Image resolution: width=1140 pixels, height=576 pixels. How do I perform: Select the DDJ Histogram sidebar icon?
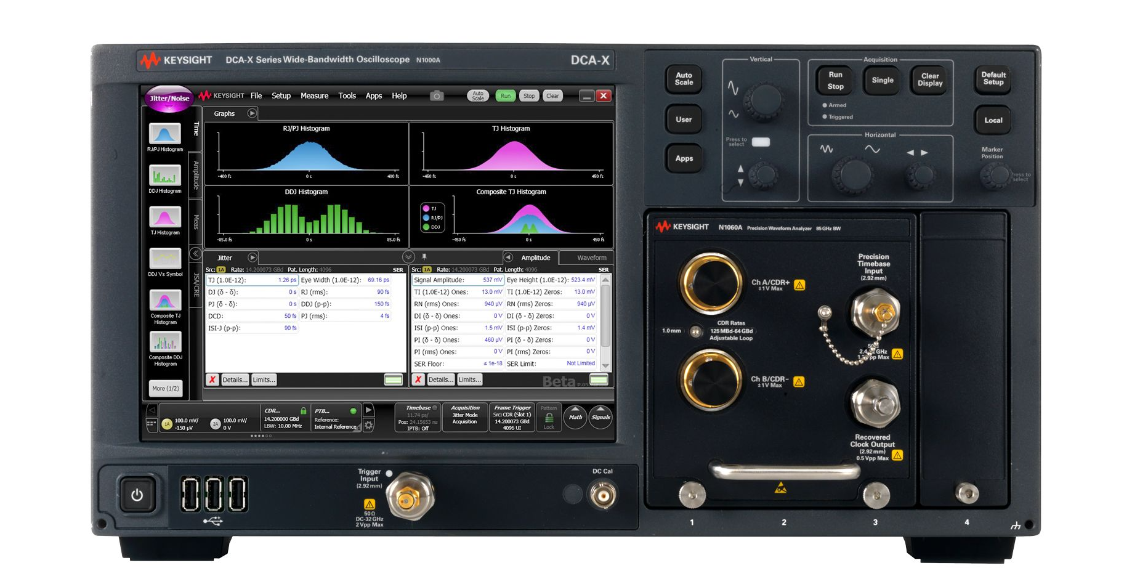point(164,176)
